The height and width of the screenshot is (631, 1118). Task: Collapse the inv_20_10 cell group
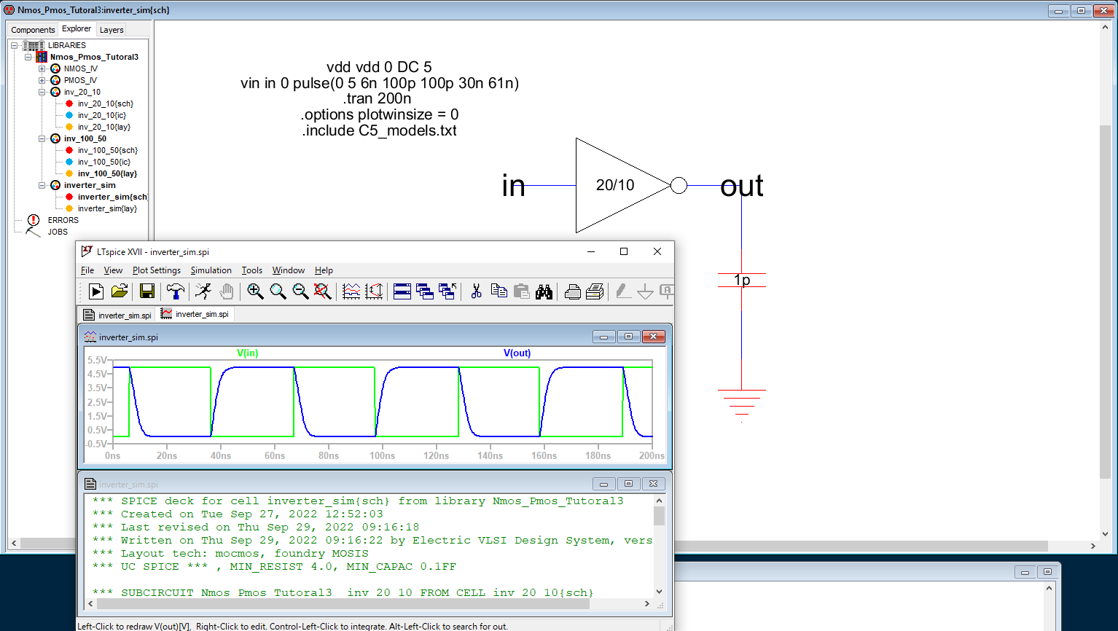coord(42,92)
